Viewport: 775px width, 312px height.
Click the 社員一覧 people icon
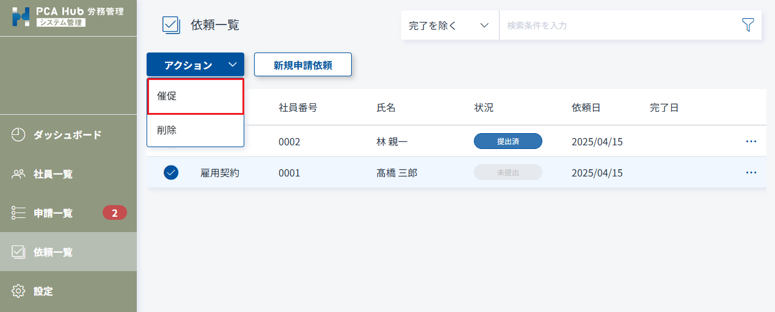point(18,174)
